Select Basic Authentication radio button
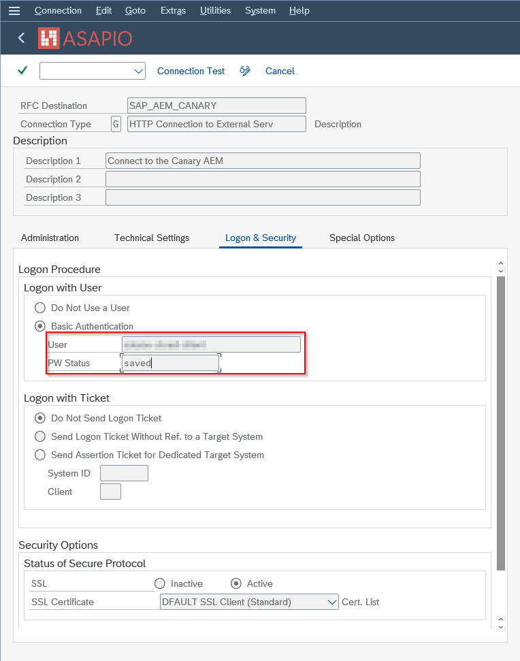Image resolution: width=520 pixels, height=661 pixels. [40, 326]
